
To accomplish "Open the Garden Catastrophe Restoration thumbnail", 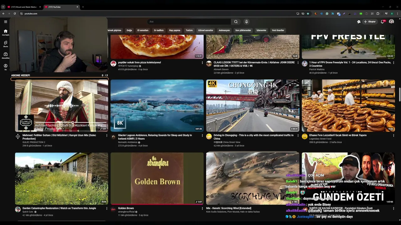I will coord(61,178).
